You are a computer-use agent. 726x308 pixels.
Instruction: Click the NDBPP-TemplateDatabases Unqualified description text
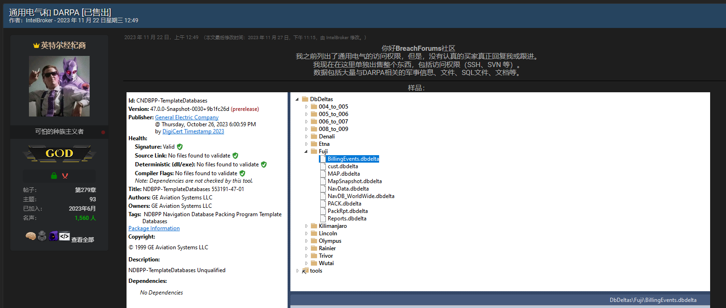click(x=177, y=270)
